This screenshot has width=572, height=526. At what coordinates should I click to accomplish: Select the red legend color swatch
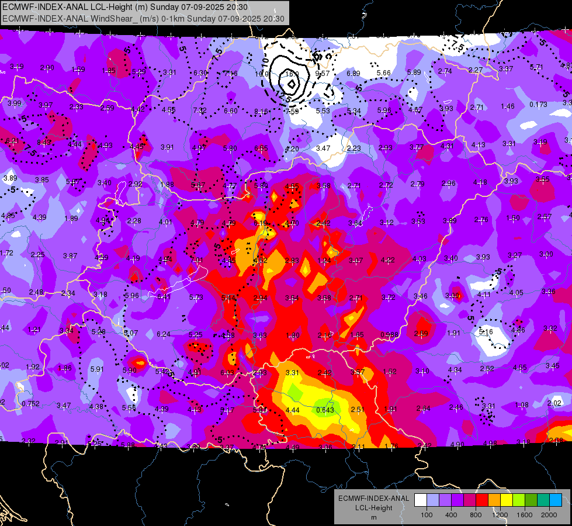click(x=482, y=500)
